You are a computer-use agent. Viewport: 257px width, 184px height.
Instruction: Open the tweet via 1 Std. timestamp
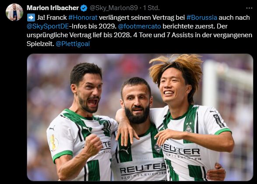tap(151, 8)
